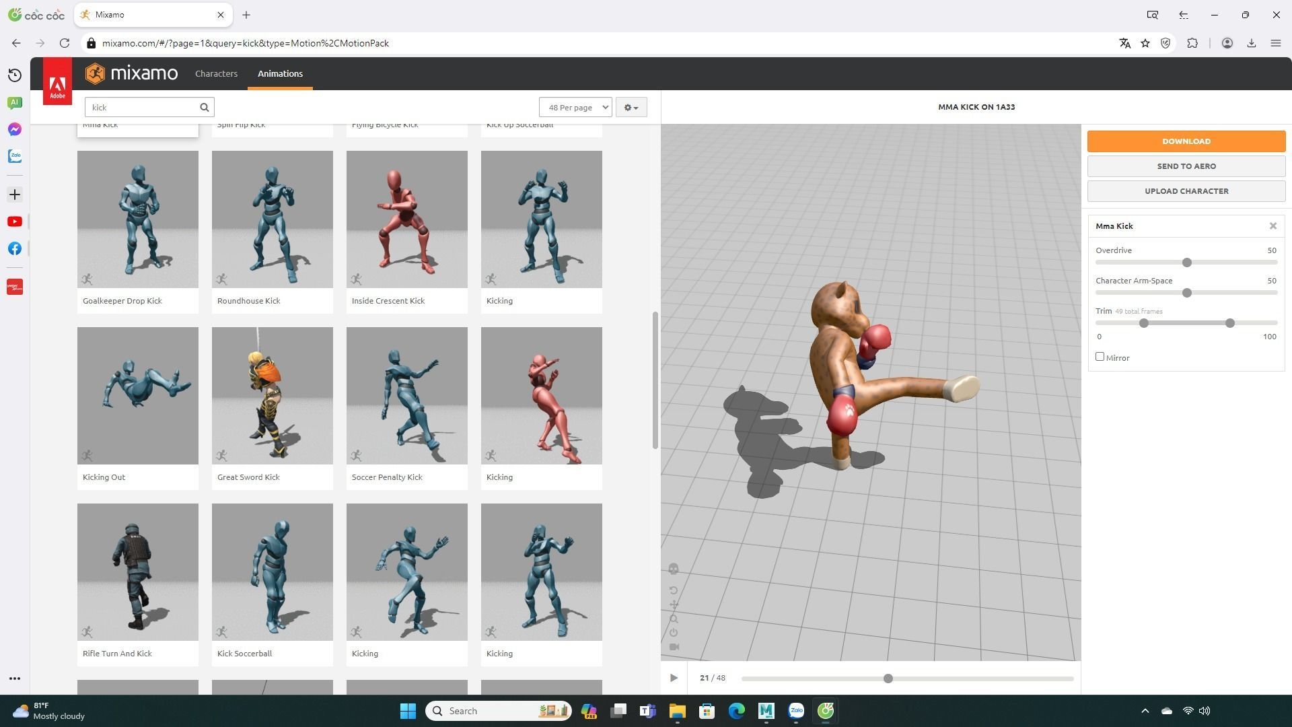
Task: Open Zalo from the browser sidebar
Action: pos(15,156)
